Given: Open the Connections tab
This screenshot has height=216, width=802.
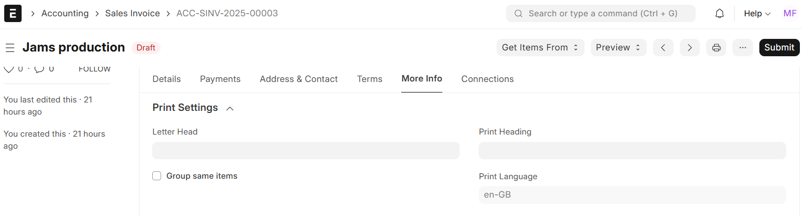Looking at the screenshot, I should tap(487, 79).
